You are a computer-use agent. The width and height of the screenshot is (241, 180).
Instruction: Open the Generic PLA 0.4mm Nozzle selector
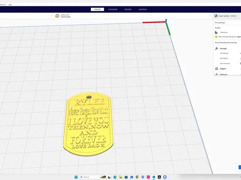click(133, 16)
